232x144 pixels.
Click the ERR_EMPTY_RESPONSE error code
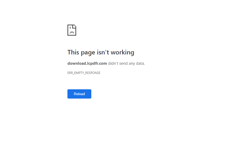click(84, 73)
